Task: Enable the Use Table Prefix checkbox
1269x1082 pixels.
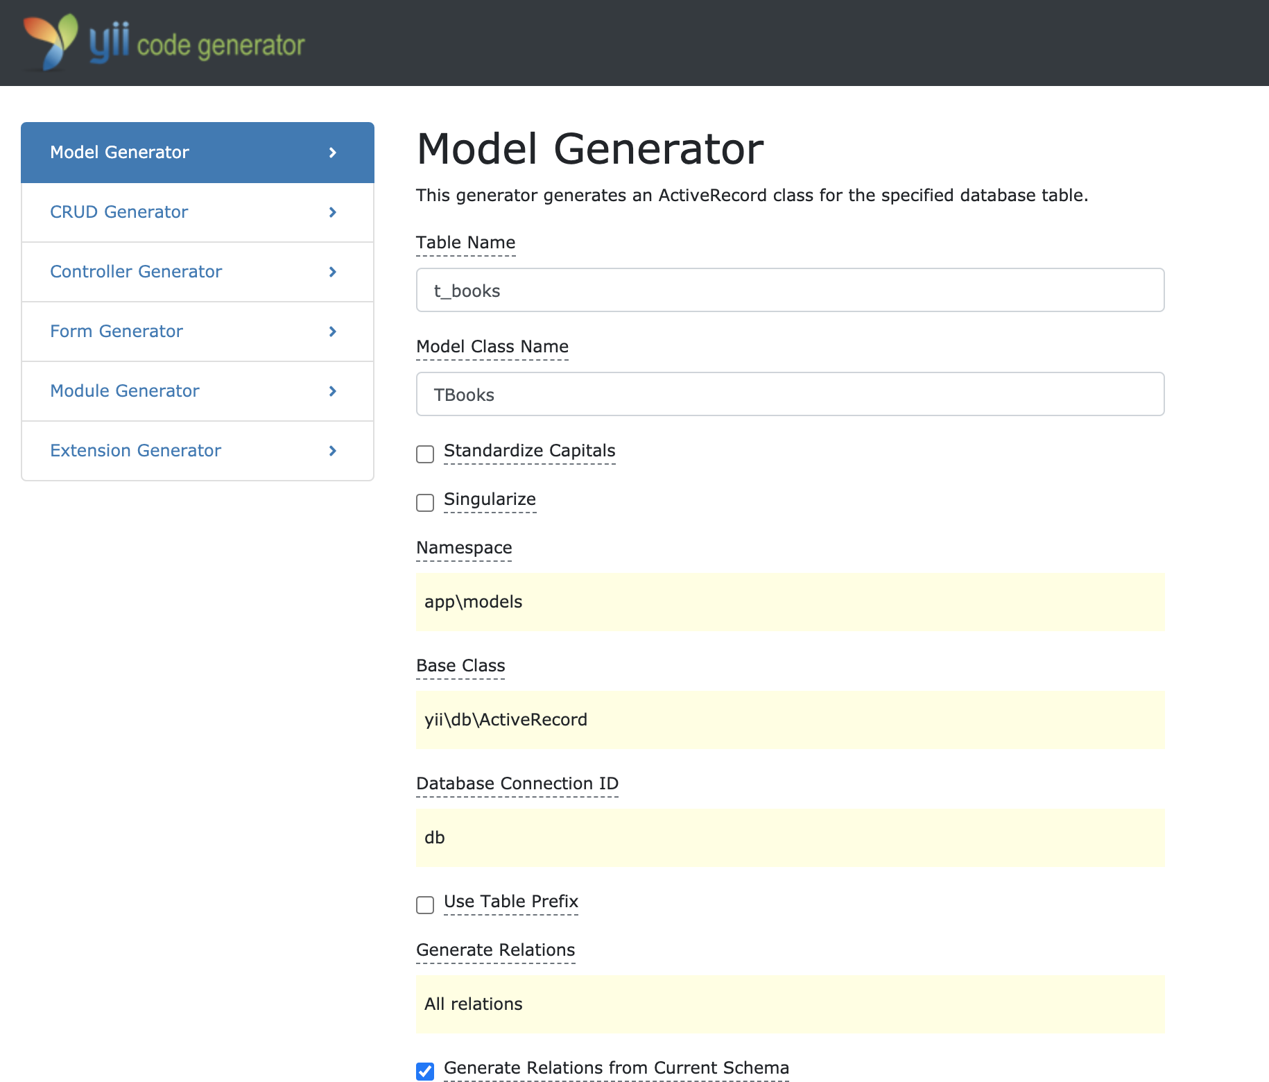Action: 425,904
